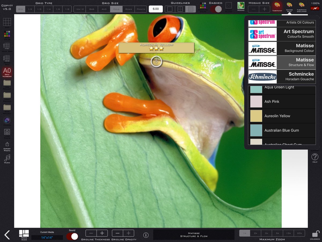Toggle the Dashed switch
The height and width of the screenshot is (242, 322).
(x=216, y=9)
